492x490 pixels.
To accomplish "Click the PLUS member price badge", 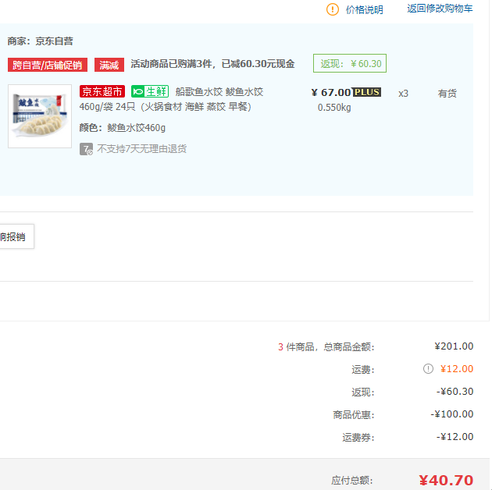I will [366, 92].
